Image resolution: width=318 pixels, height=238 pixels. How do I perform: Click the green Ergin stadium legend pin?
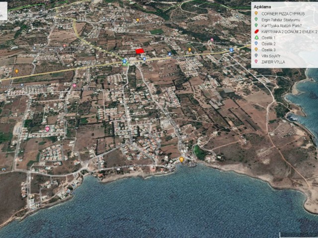[x=256, y=19]
